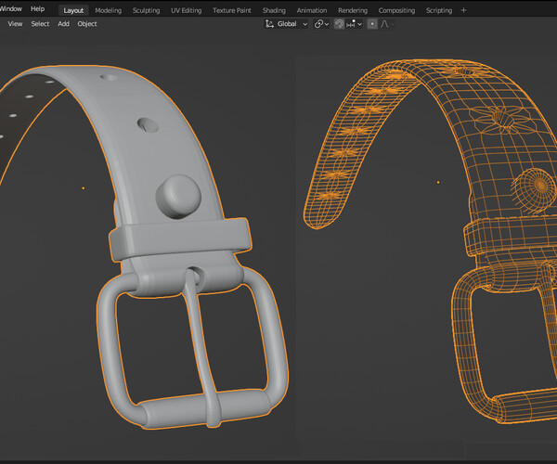Switch to the UV Editing workspace tab
557x464 pixels.
(x=187, y=10)
